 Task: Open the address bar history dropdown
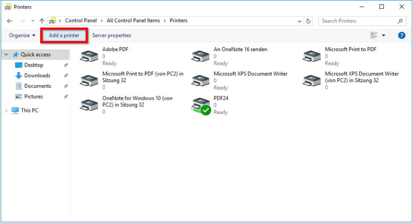tap(300, 21)
